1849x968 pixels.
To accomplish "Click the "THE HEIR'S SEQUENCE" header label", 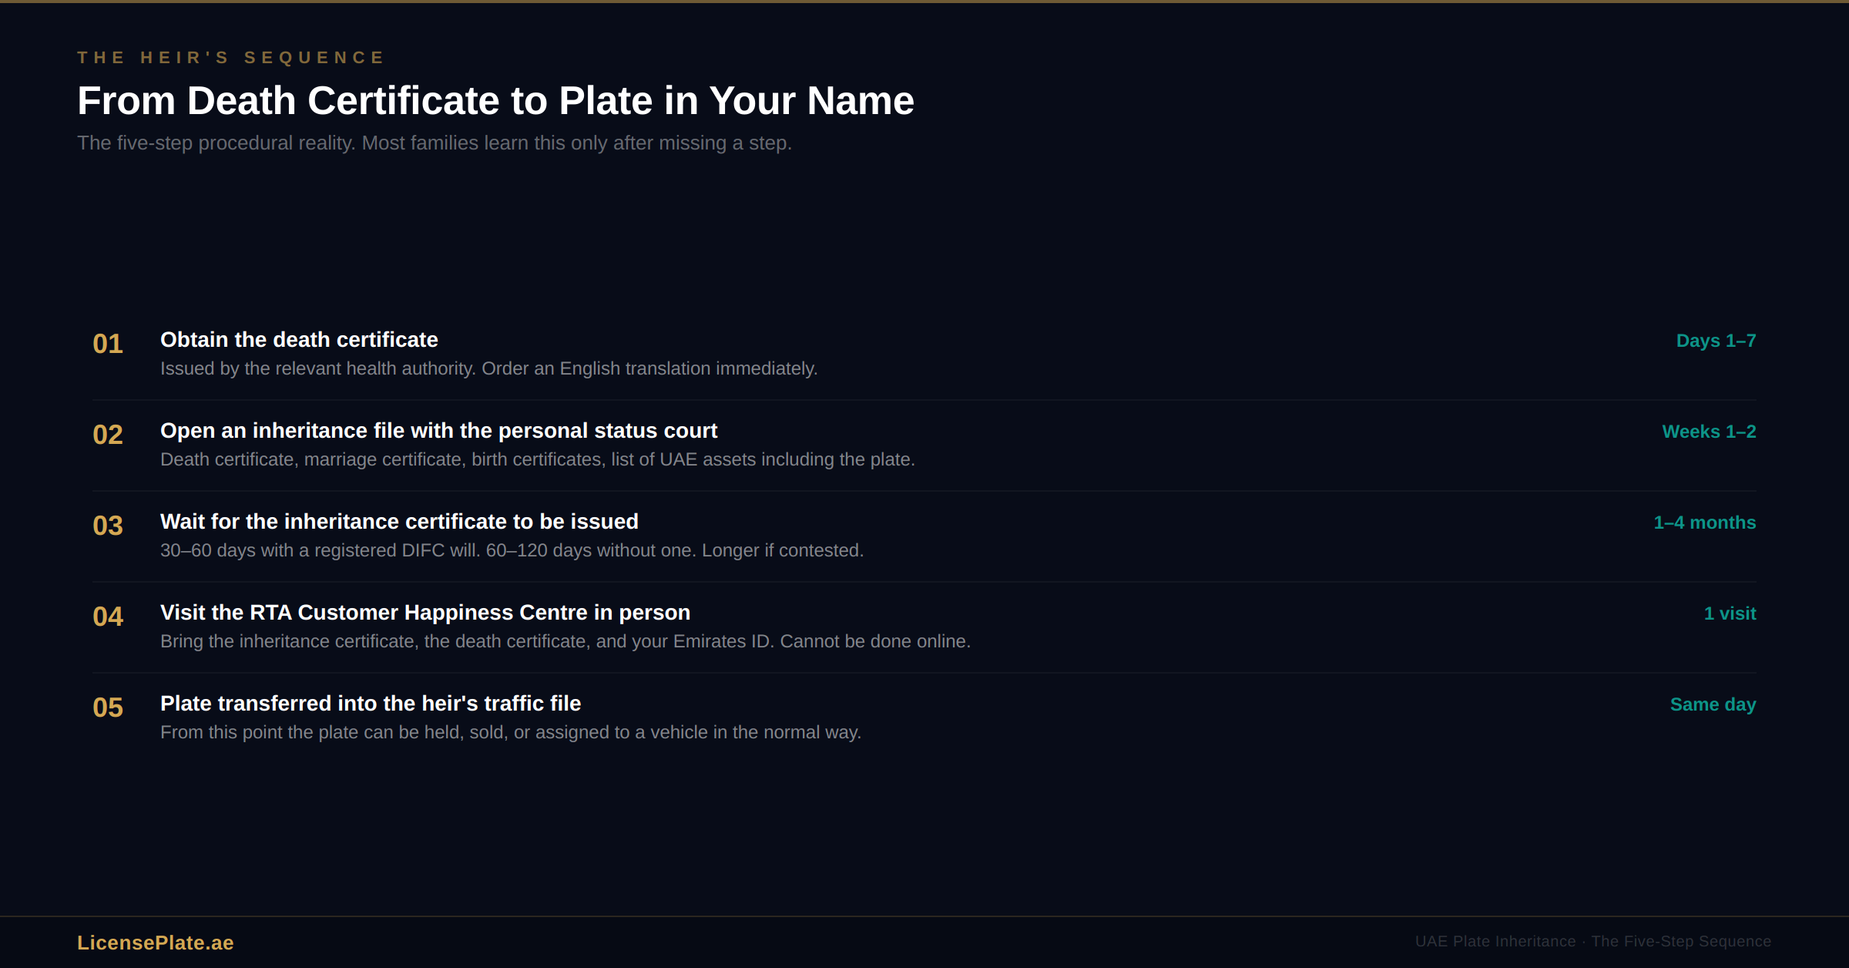I will pos(231,58).
